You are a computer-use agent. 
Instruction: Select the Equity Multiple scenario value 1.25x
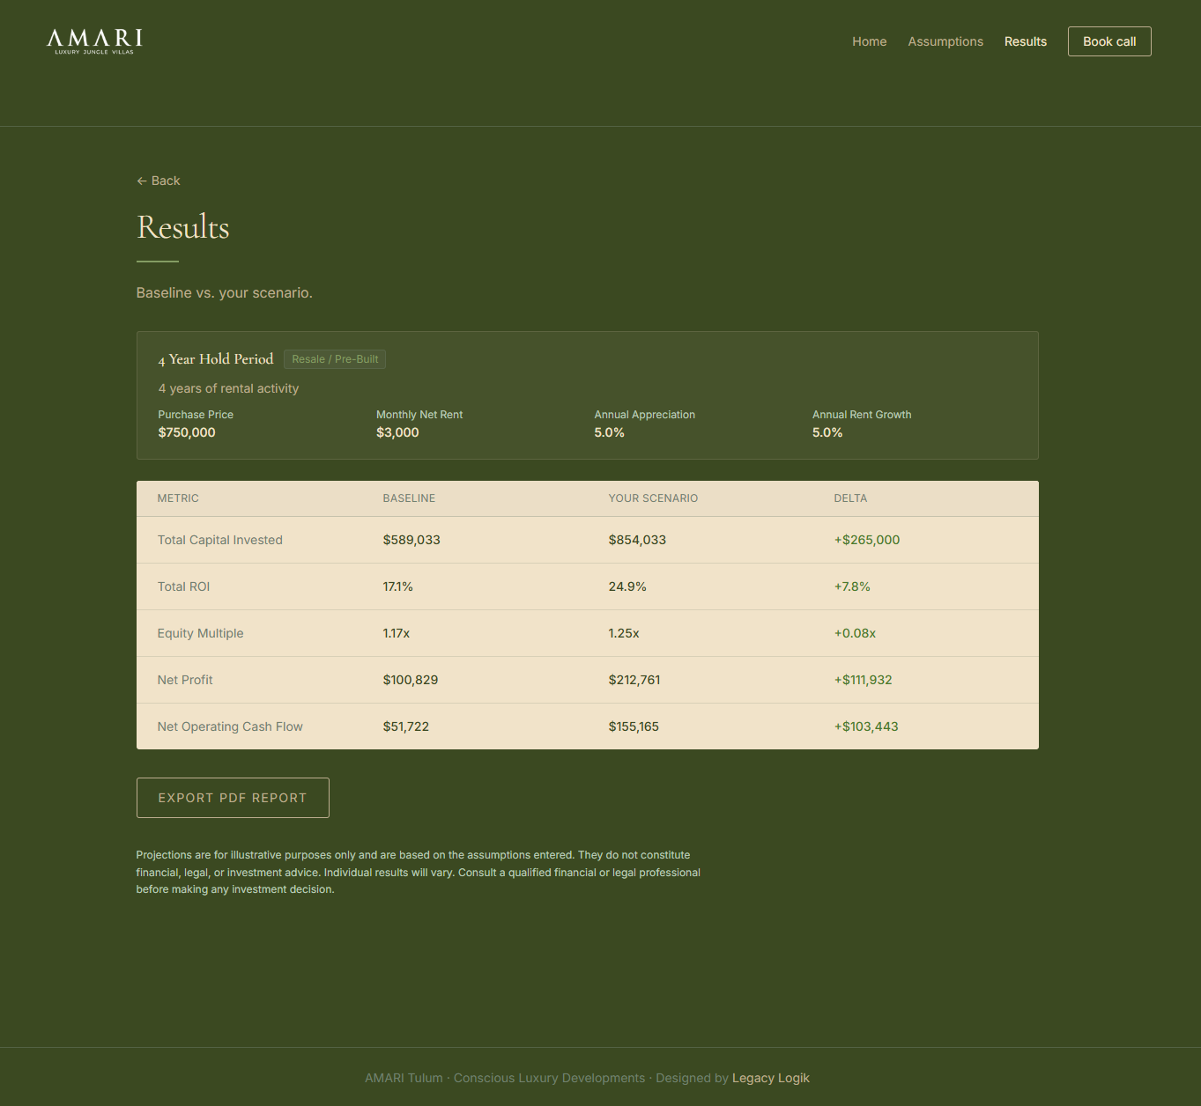[624, 633]
